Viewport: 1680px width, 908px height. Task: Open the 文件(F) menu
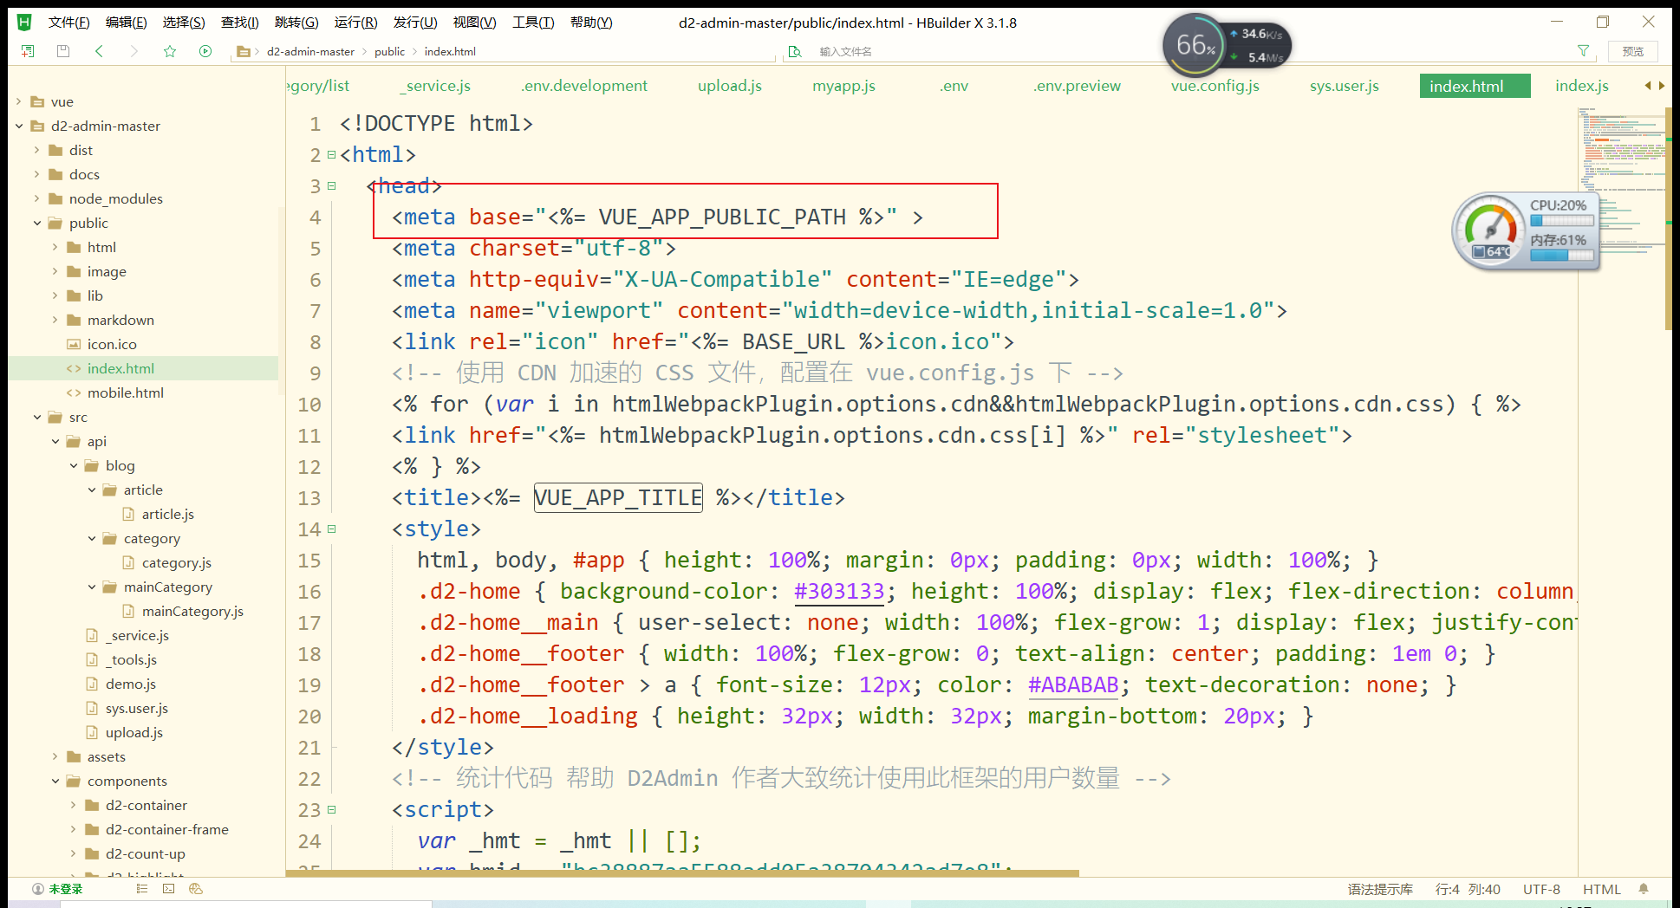[x=68, y=23]
